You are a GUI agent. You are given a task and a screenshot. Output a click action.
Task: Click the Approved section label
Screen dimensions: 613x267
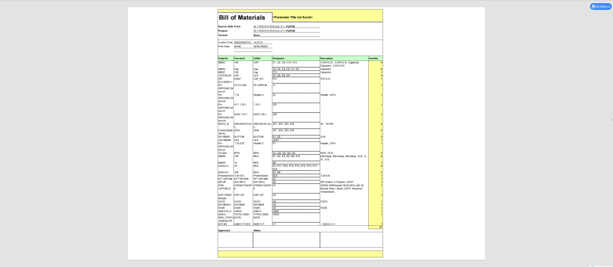(224, 230)
